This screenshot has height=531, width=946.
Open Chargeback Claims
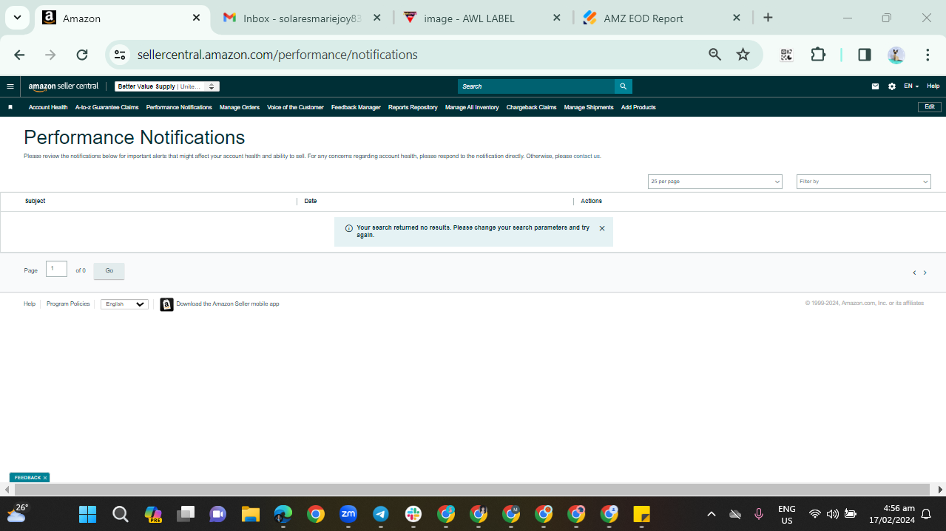(531, 107)
